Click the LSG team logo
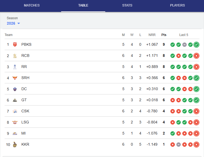Viewport: 204px width, 157px height. click(x=15, y=122)
